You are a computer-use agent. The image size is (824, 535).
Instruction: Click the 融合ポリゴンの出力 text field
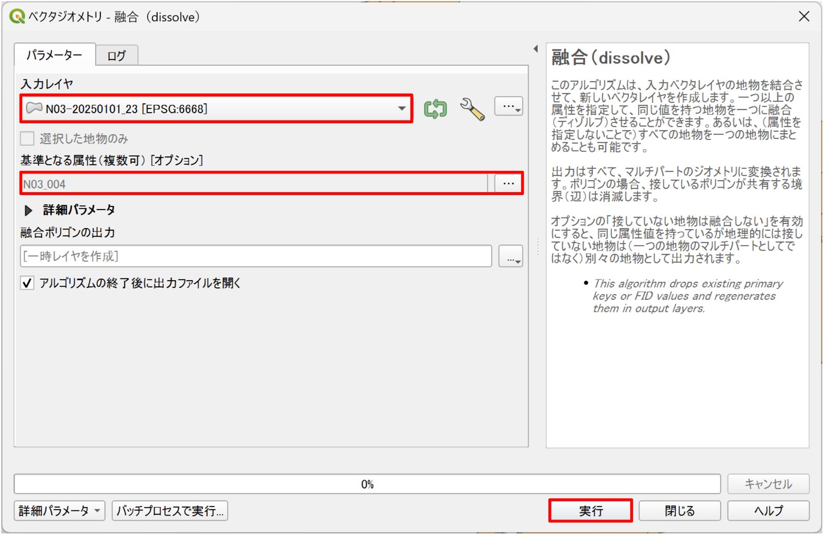(x=256, y=256)
